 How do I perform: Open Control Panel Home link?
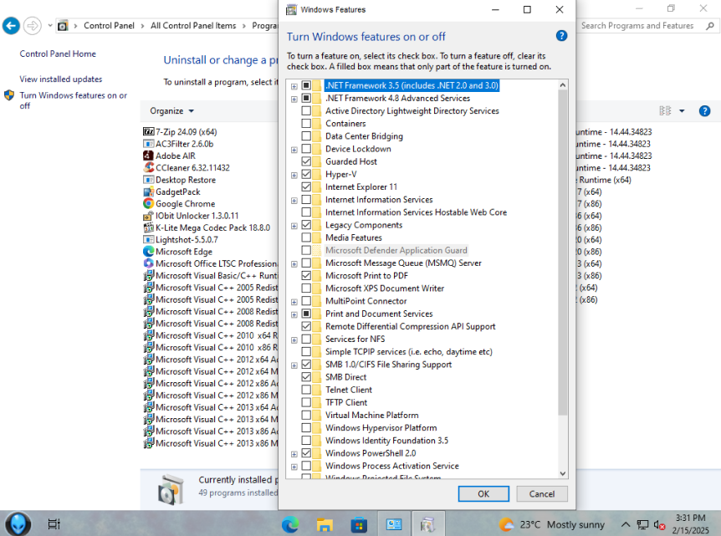pyautogui.click(x=58, y=54)
